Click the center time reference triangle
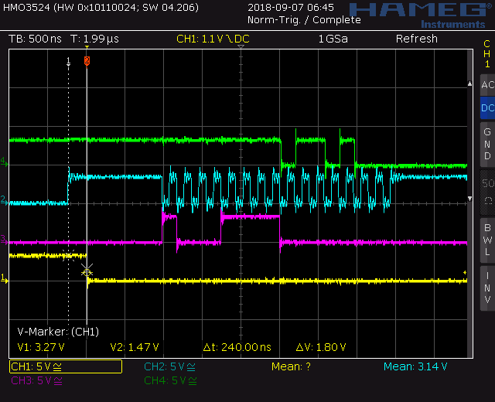The image size is (495, 402). click(x=241, y=47)
